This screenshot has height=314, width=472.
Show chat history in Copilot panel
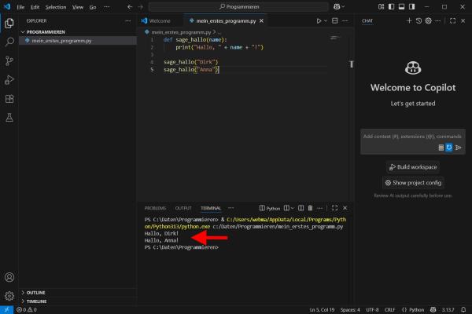(x=419, y=20)
